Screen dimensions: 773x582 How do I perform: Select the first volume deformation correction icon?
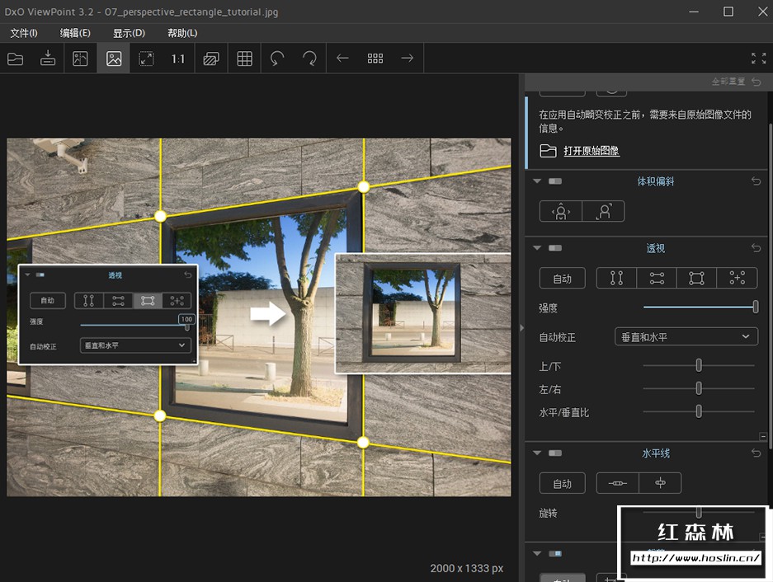coord(560,210)
